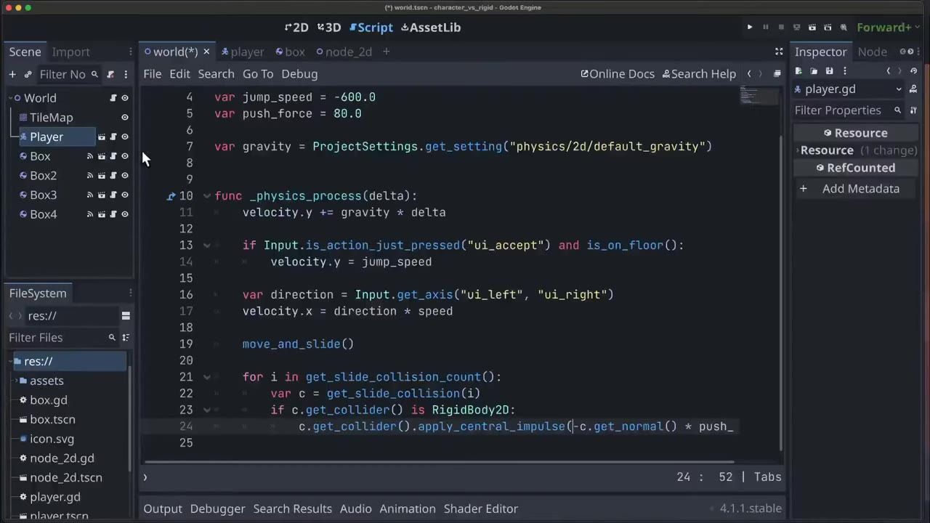Click Add Metadata in the Inspector
This screenshot has width=930, height=523.
[858, 189]
